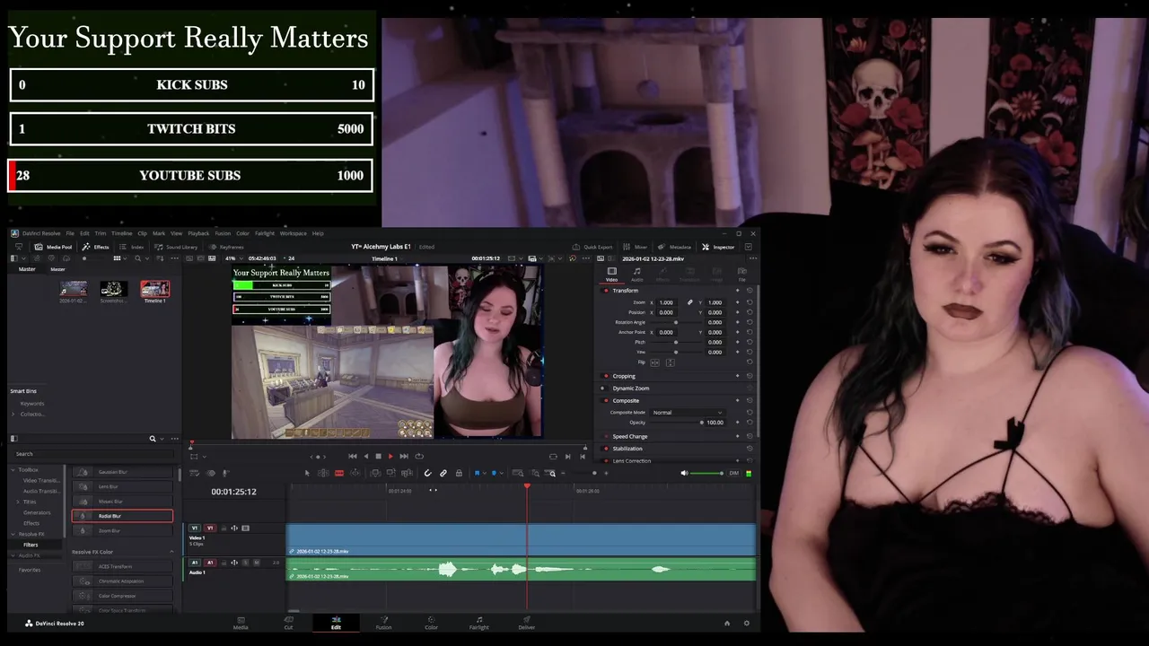Click Quick Export
This screenshot has height=646, width=1149.
(x=593, y=247)
